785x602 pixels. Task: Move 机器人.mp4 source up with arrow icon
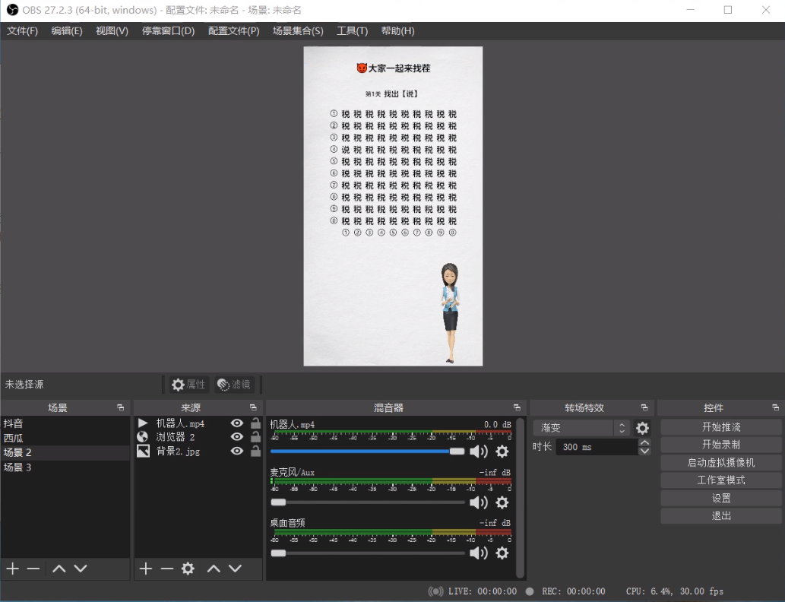tap(214, 569)
